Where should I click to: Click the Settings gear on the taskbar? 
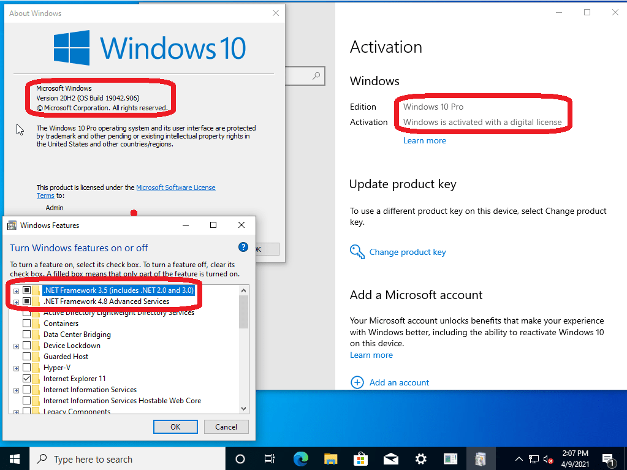click(x=420, y=459)
